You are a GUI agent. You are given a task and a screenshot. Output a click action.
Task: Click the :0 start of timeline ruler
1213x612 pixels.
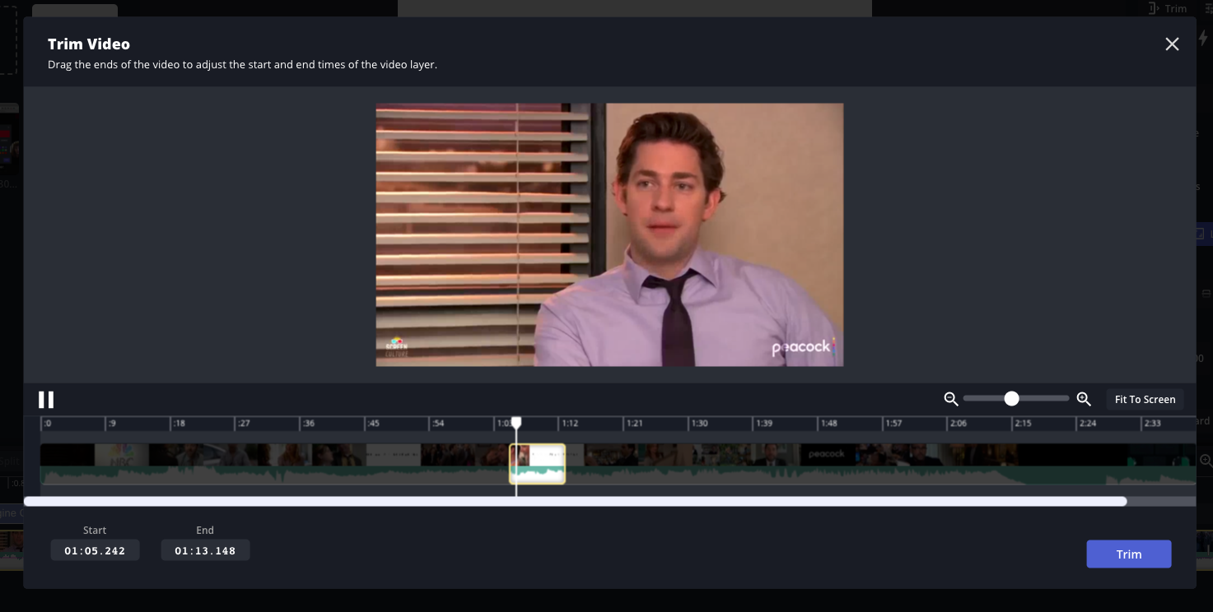(48, 424)
